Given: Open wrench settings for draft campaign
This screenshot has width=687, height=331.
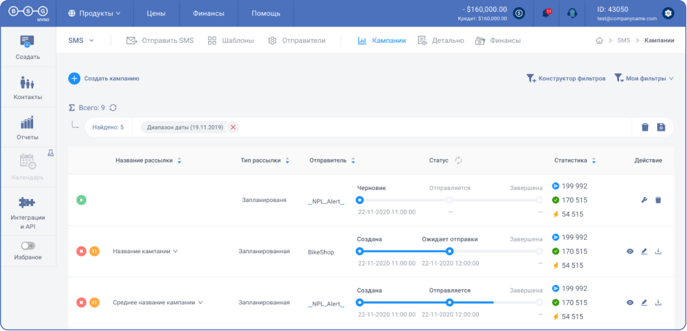Looking at the screenshot, I should (x=644, y=200).
